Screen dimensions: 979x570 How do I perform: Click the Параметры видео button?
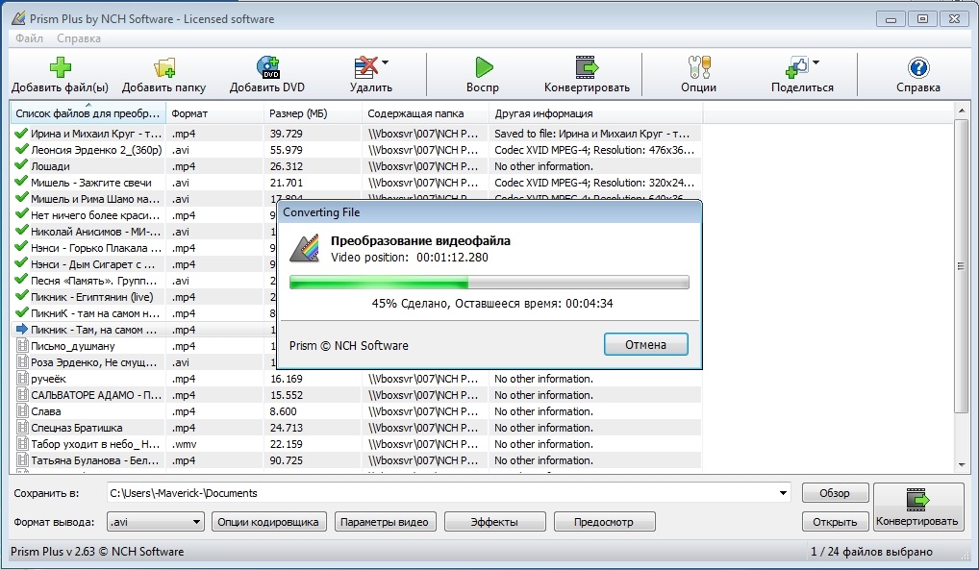[385, 522]
